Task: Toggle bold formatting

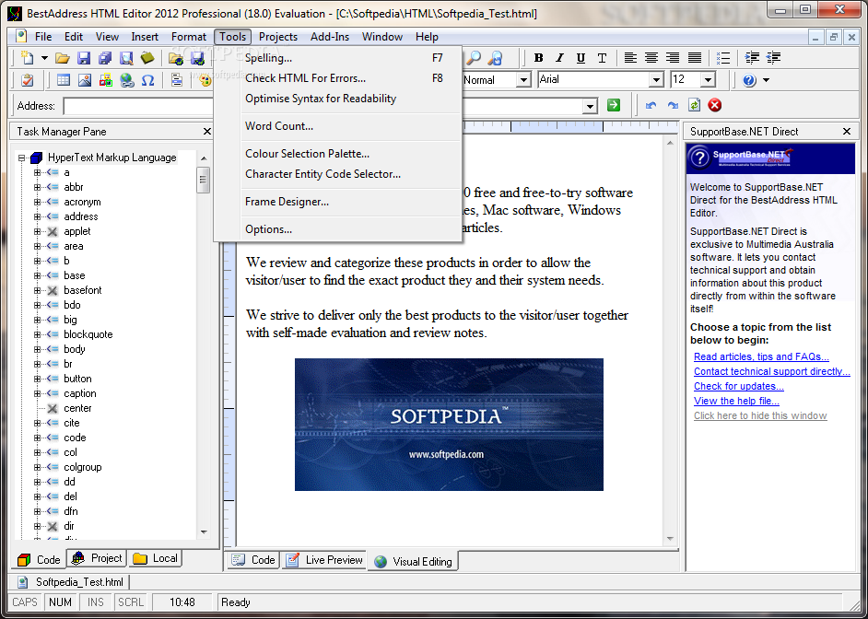Action: [538, 57]
